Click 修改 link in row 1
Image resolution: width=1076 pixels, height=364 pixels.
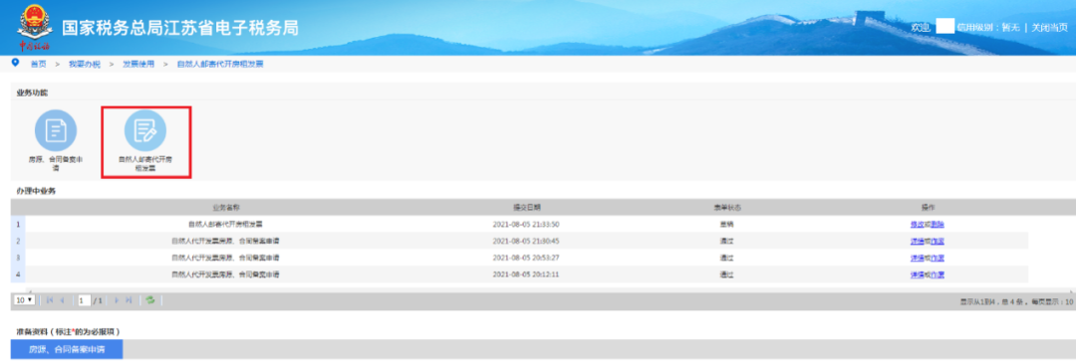917,224
